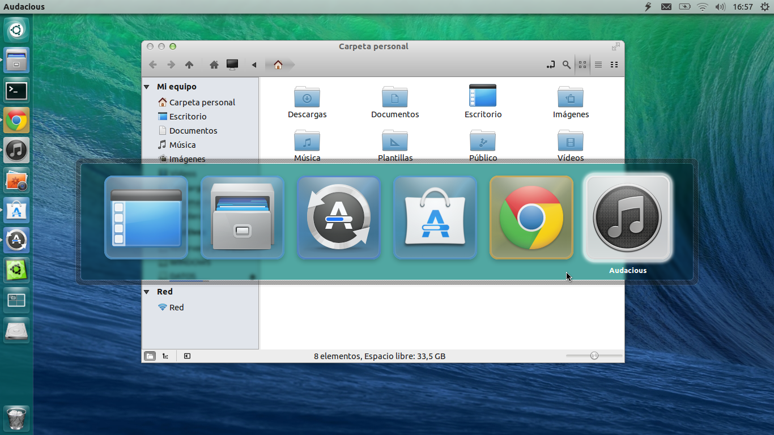
Task: Collapse the Mi equipo section
Action: (x=147, y=87)
